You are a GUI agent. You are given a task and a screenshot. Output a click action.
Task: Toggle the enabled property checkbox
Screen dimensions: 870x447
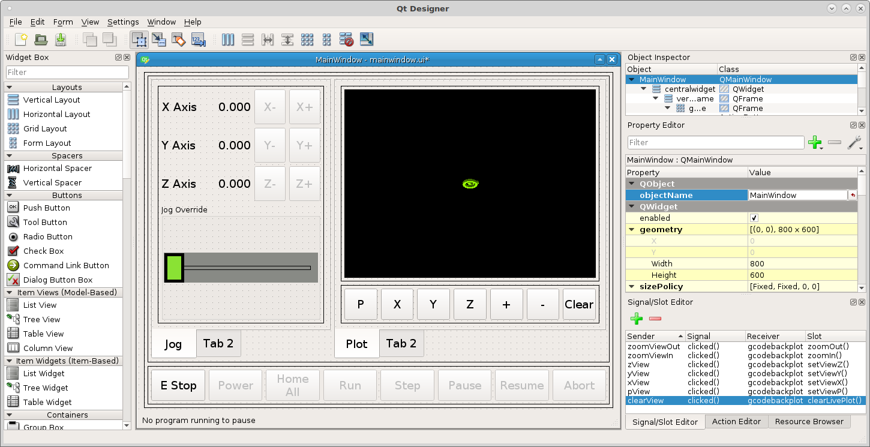click(754, 218)
